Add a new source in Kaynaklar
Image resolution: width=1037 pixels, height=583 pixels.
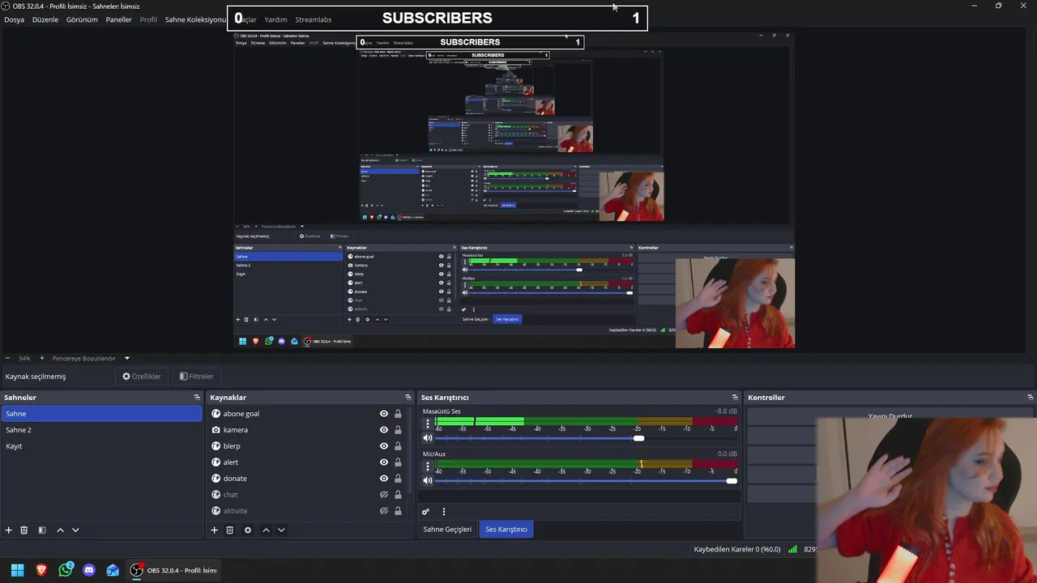(x=215, y=530)
